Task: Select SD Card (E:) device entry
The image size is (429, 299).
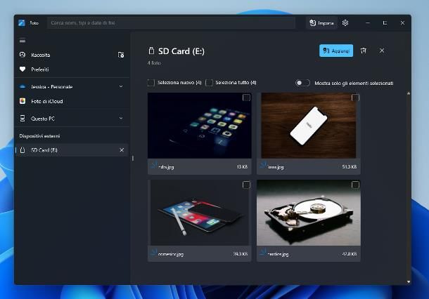Action: coord(72,150)
